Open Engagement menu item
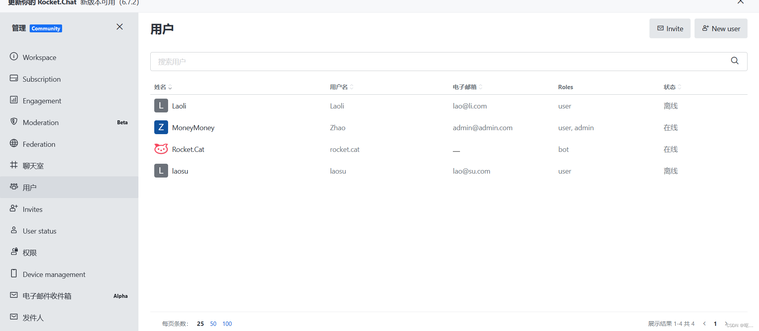Screen dimensions: 759x331 point(69,101)
